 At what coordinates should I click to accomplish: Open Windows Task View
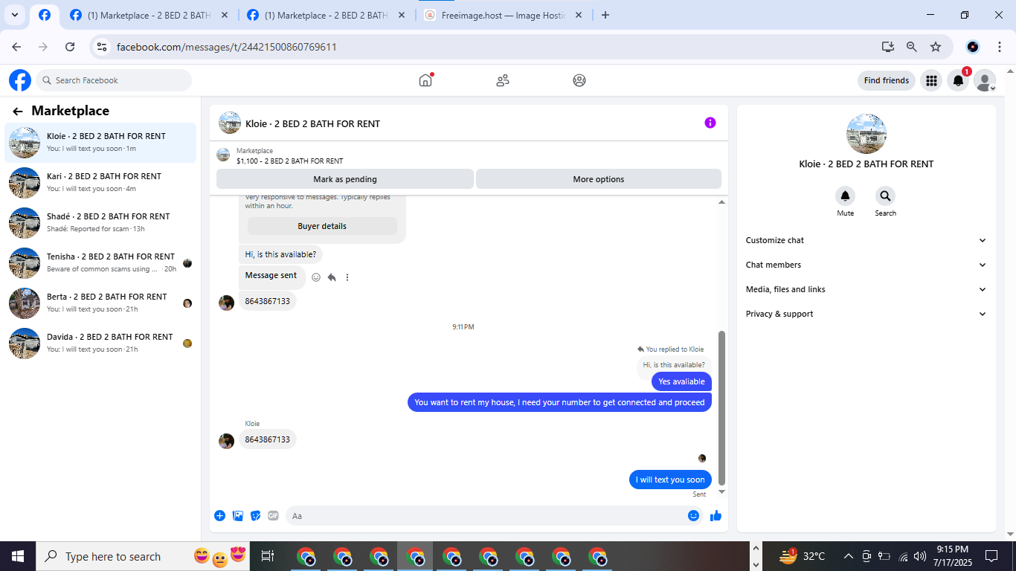point(269,556)
